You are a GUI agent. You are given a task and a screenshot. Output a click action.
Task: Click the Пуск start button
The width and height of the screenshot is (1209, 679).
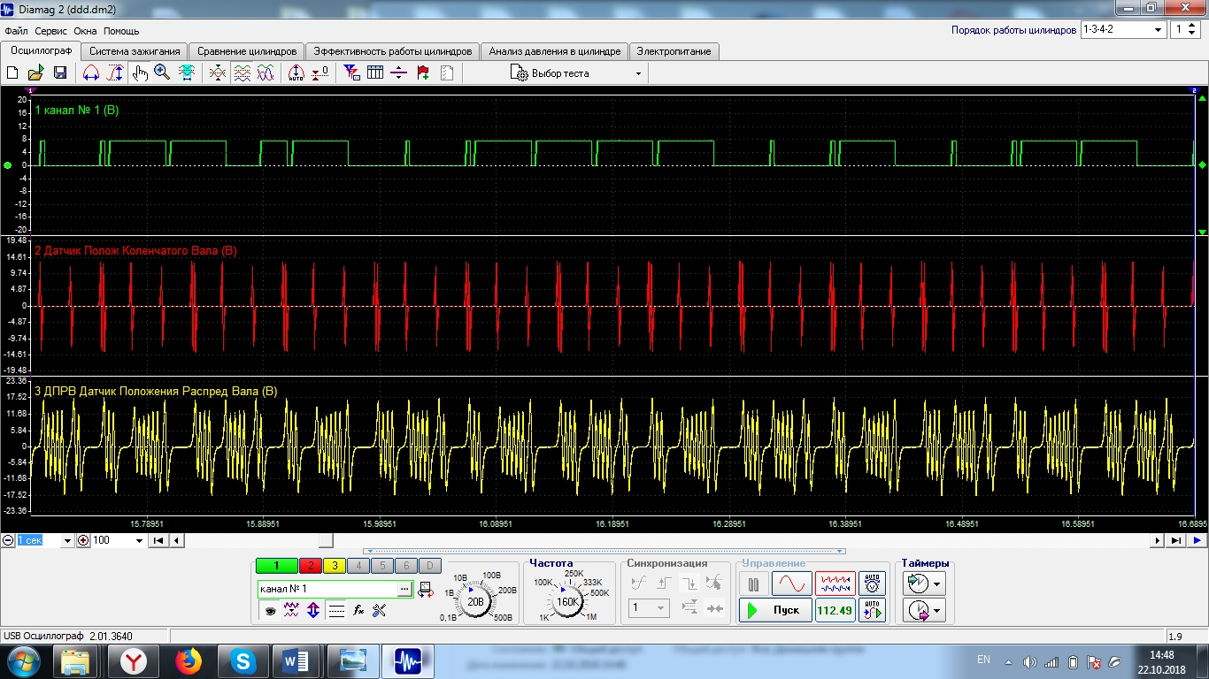(x=775, y=610)
